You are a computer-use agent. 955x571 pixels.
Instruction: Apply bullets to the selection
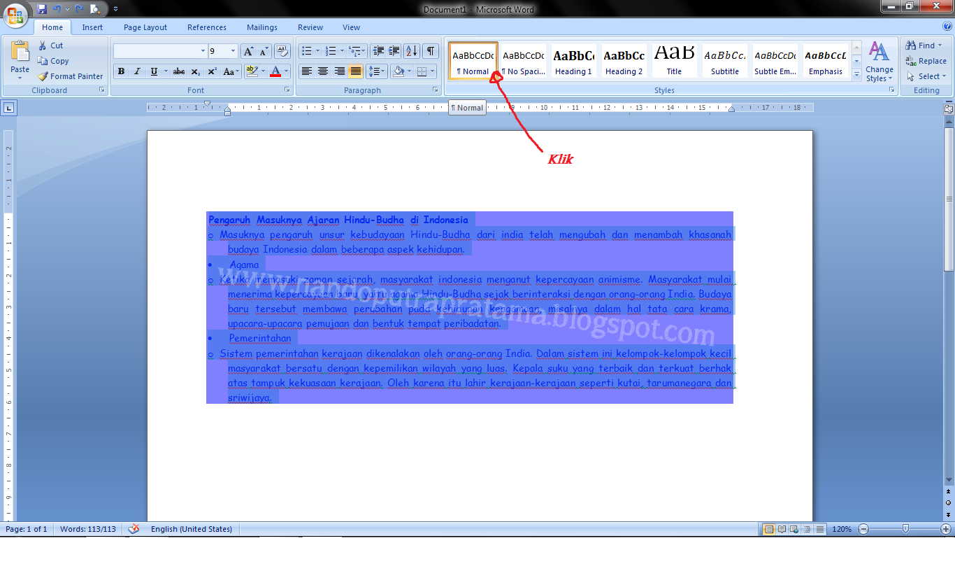coord(306,51)
